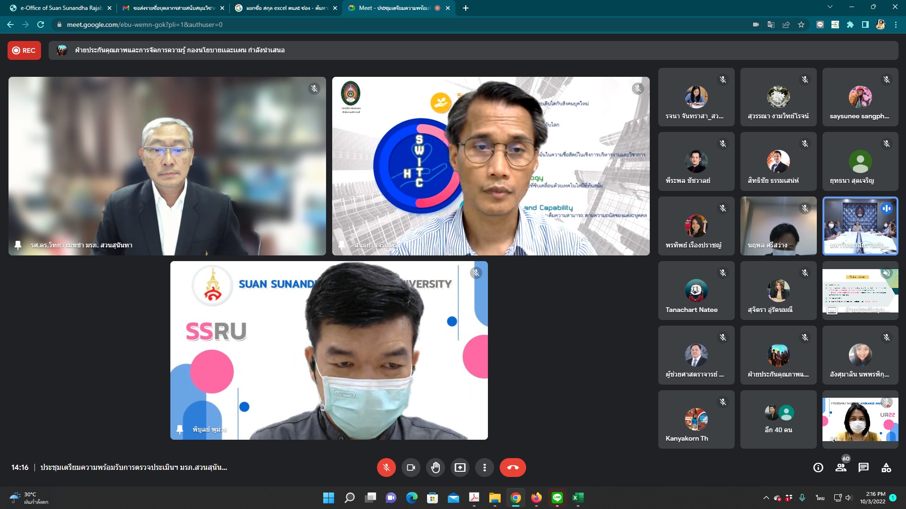Toggle the camera in the Meet controls
Screen dimensions: 906x509
(x=411, y=468)
